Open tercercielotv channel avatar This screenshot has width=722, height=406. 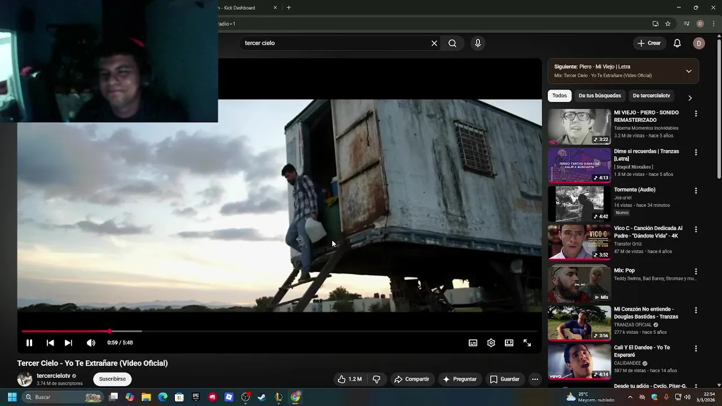point(24,379)
